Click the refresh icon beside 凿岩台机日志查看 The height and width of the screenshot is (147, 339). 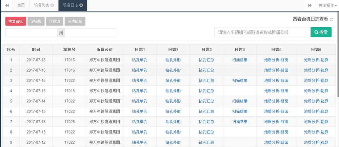pos(332,20)
